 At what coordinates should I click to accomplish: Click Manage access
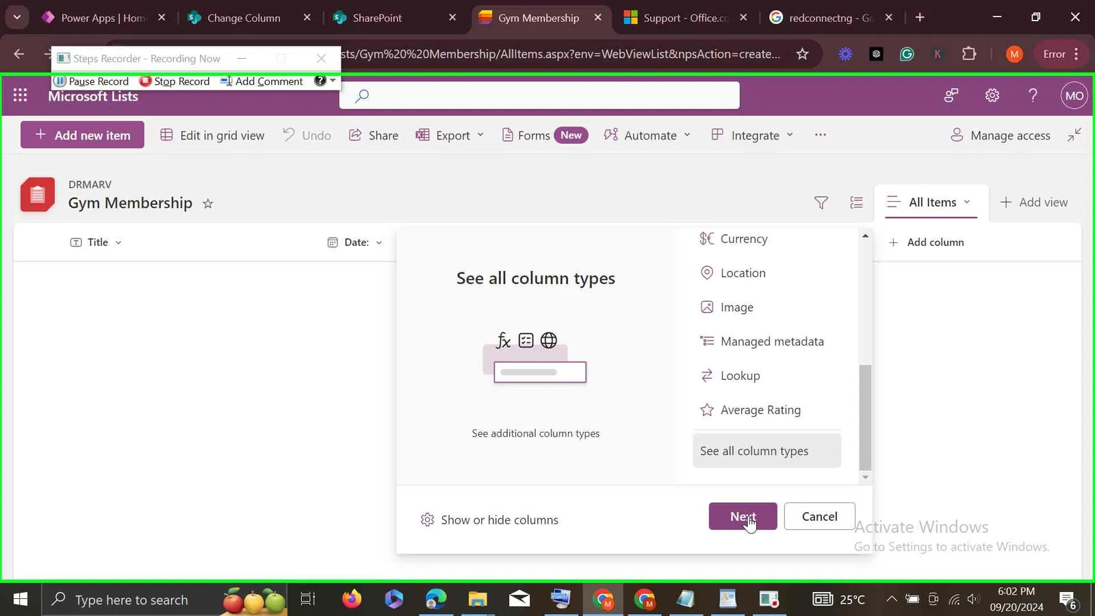tap(1001, 135)
